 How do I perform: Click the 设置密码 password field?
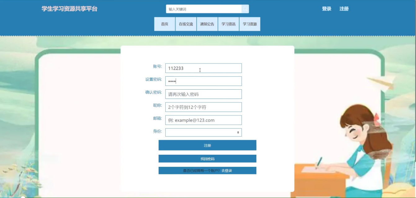tap(204, 81)
